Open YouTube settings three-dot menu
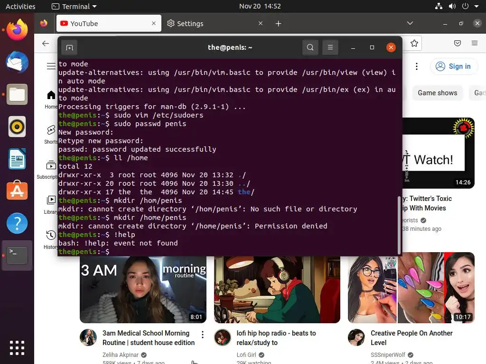The image size is (486, 364). coord(417,66)
